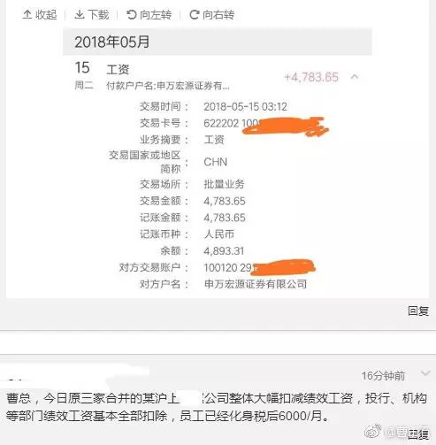Click the 下载 text label
The height and width of the screenshot is (445, 436).
[98, 14]
